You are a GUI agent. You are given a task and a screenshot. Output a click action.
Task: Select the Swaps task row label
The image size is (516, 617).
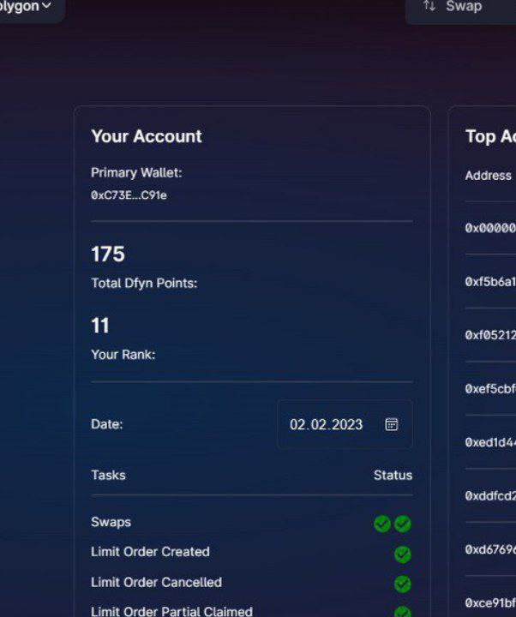(111, 522)
